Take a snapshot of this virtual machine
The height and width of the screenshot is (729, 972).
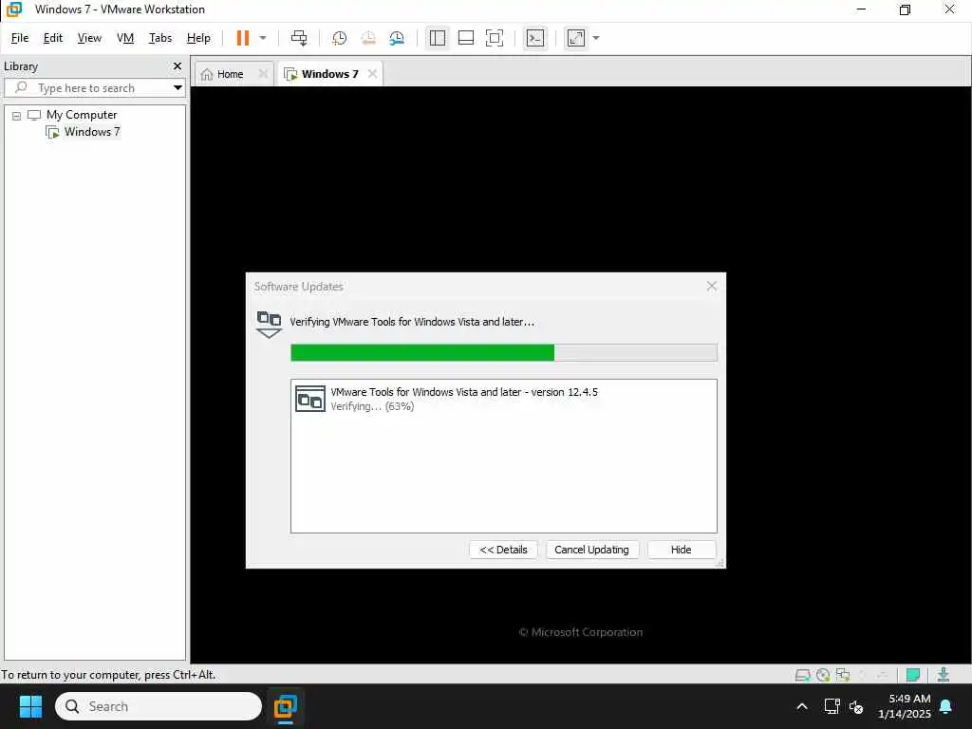click(339, 38)
